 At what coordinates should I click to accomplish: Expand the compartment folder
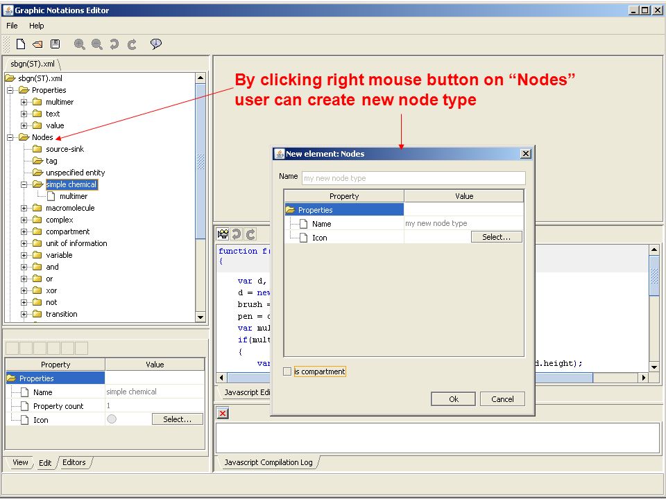(x=24, y=231)
